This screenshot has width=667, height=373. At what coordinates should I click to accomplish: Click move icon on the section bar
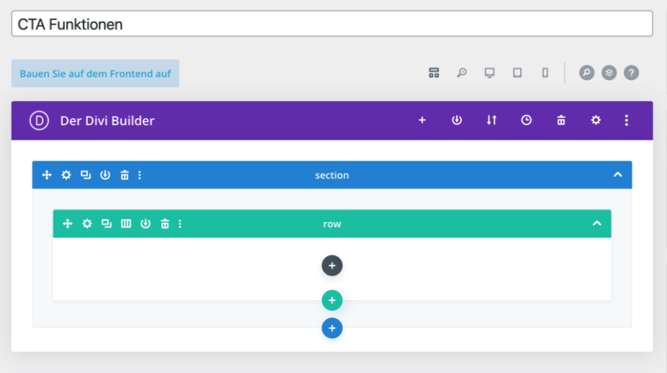[x=47, y=175]
